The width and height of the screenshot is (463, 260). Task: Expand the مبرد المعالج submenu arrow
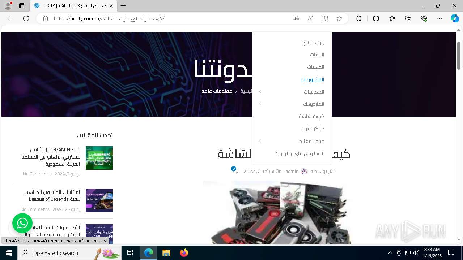260,141
